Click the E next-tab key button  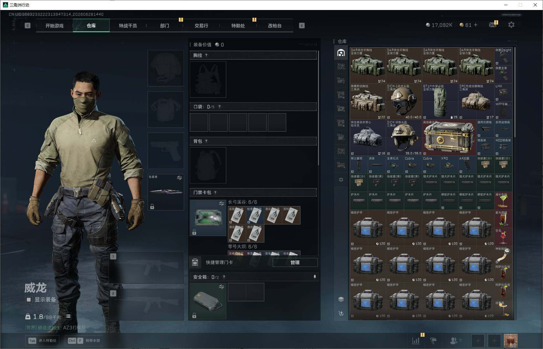[302, 25]
